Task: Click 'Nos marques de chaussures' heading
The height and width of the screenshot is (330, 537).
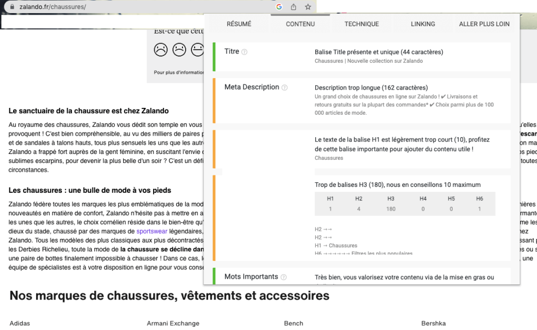Action: click(x=169, y=295)
